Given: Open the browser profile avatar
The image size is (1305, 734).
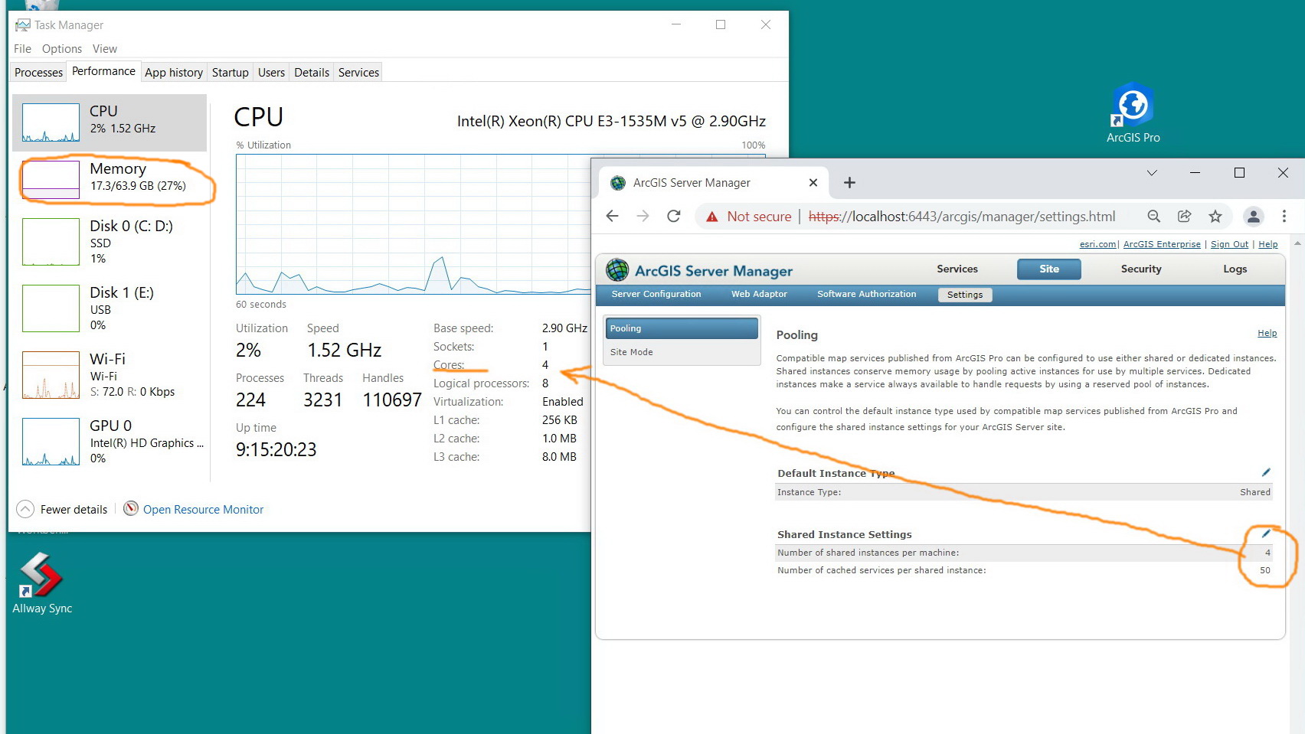Looking at the screenshot, I should [1254, 217].
